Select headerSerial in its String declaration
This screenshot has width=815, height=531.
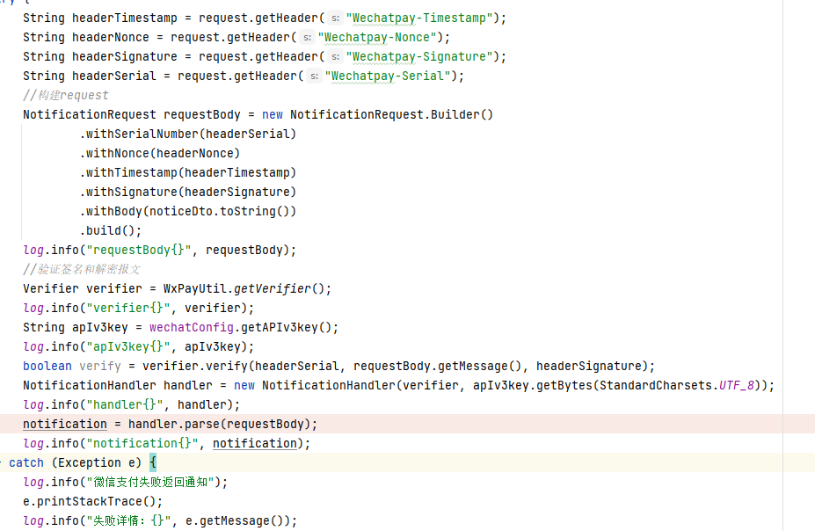(x=113, y=76)
